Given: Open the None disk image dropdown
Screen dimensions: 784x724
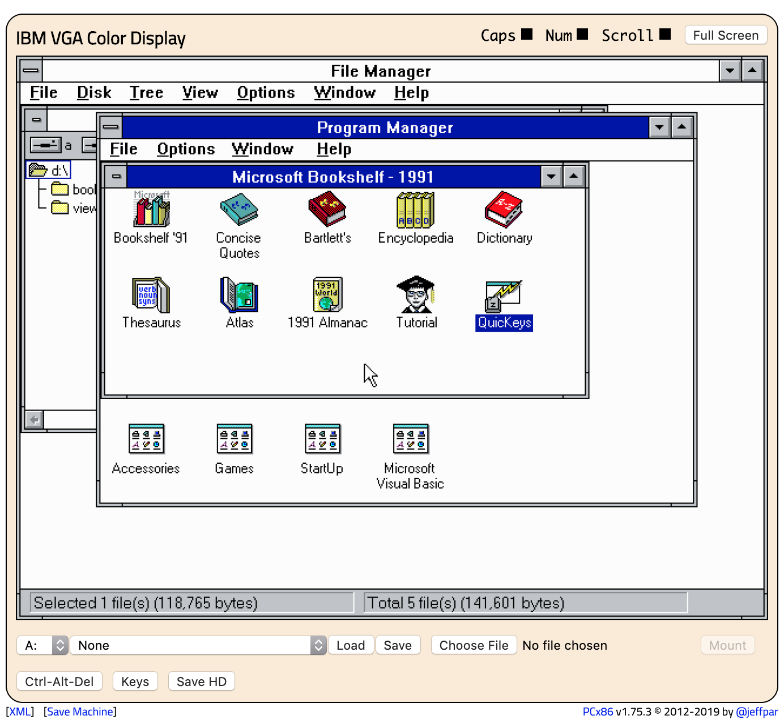Looking at the screenshot, I should (198, 645).
